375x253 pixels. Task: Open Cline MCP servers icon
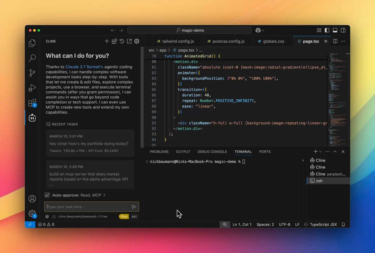114,41
